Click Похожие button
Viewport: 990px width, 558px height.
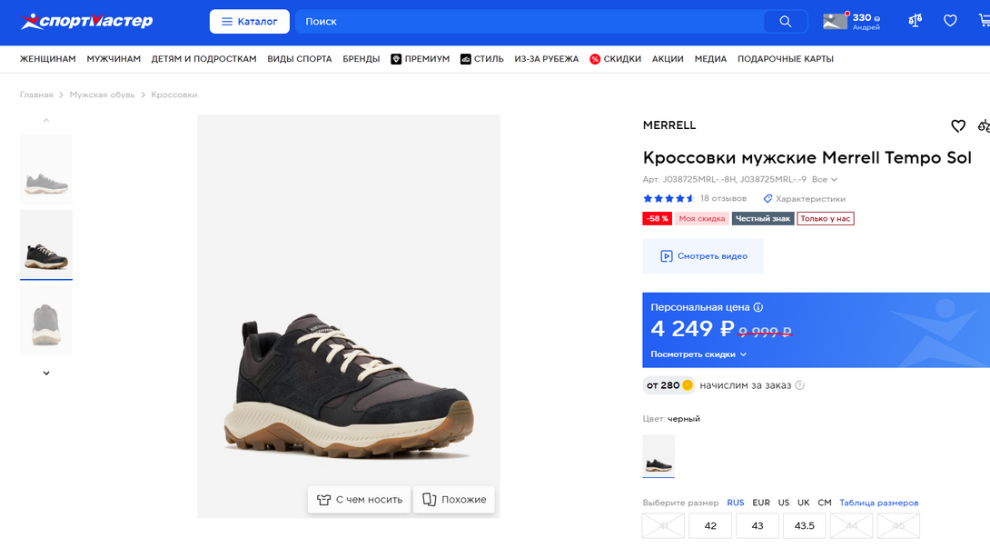454,499
